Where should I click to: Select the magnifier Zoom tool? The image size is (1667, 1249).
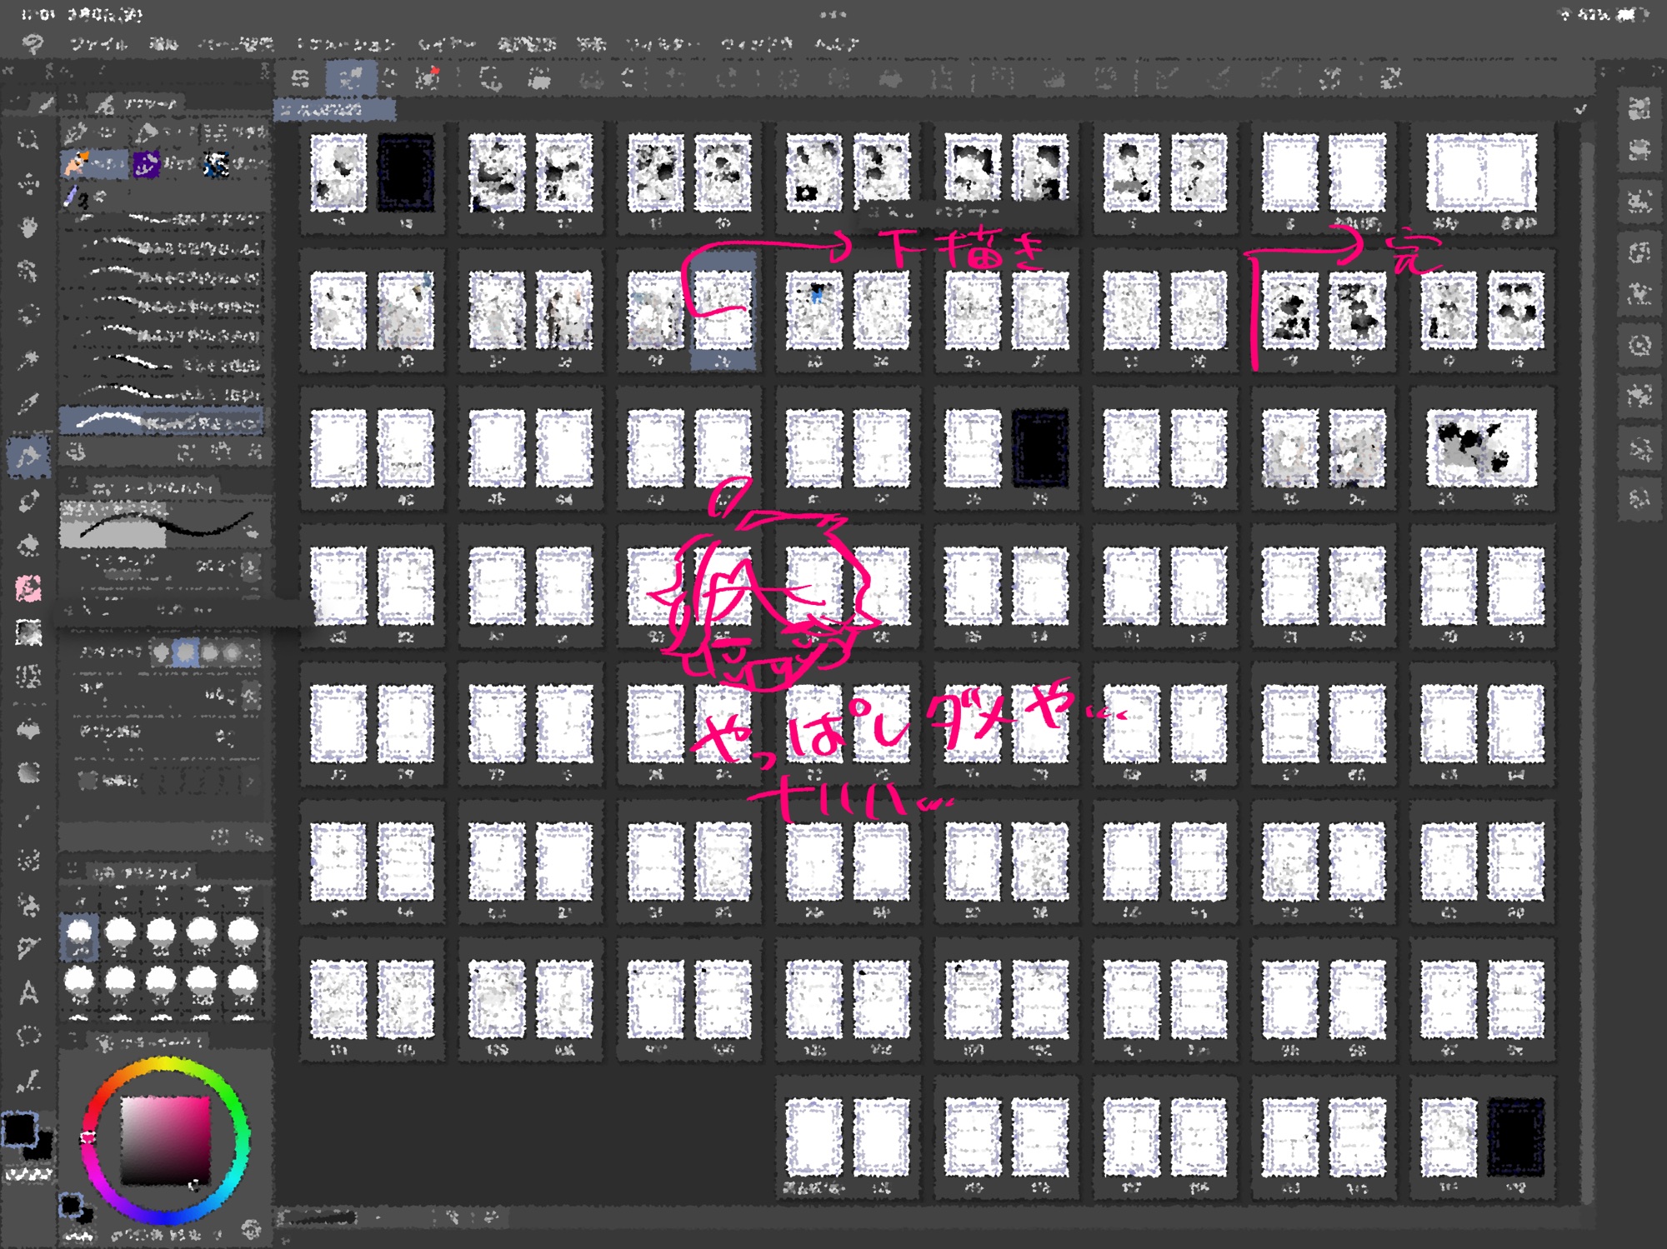tap(28, 140)
